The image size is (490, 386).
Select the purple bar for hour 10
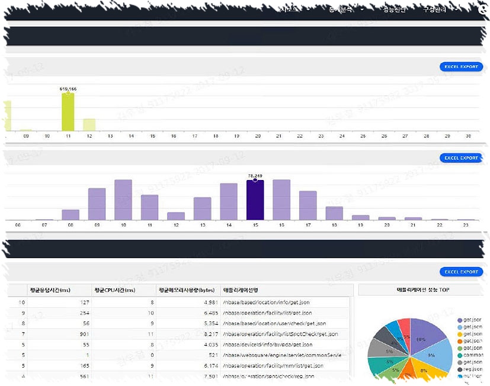coord(123,200)
